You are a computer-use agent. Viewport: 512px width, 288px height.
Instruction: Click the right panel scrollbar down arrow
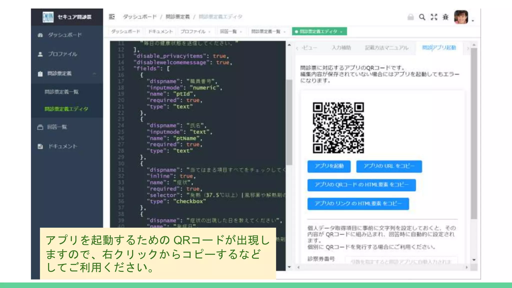[x=474, y=260]
